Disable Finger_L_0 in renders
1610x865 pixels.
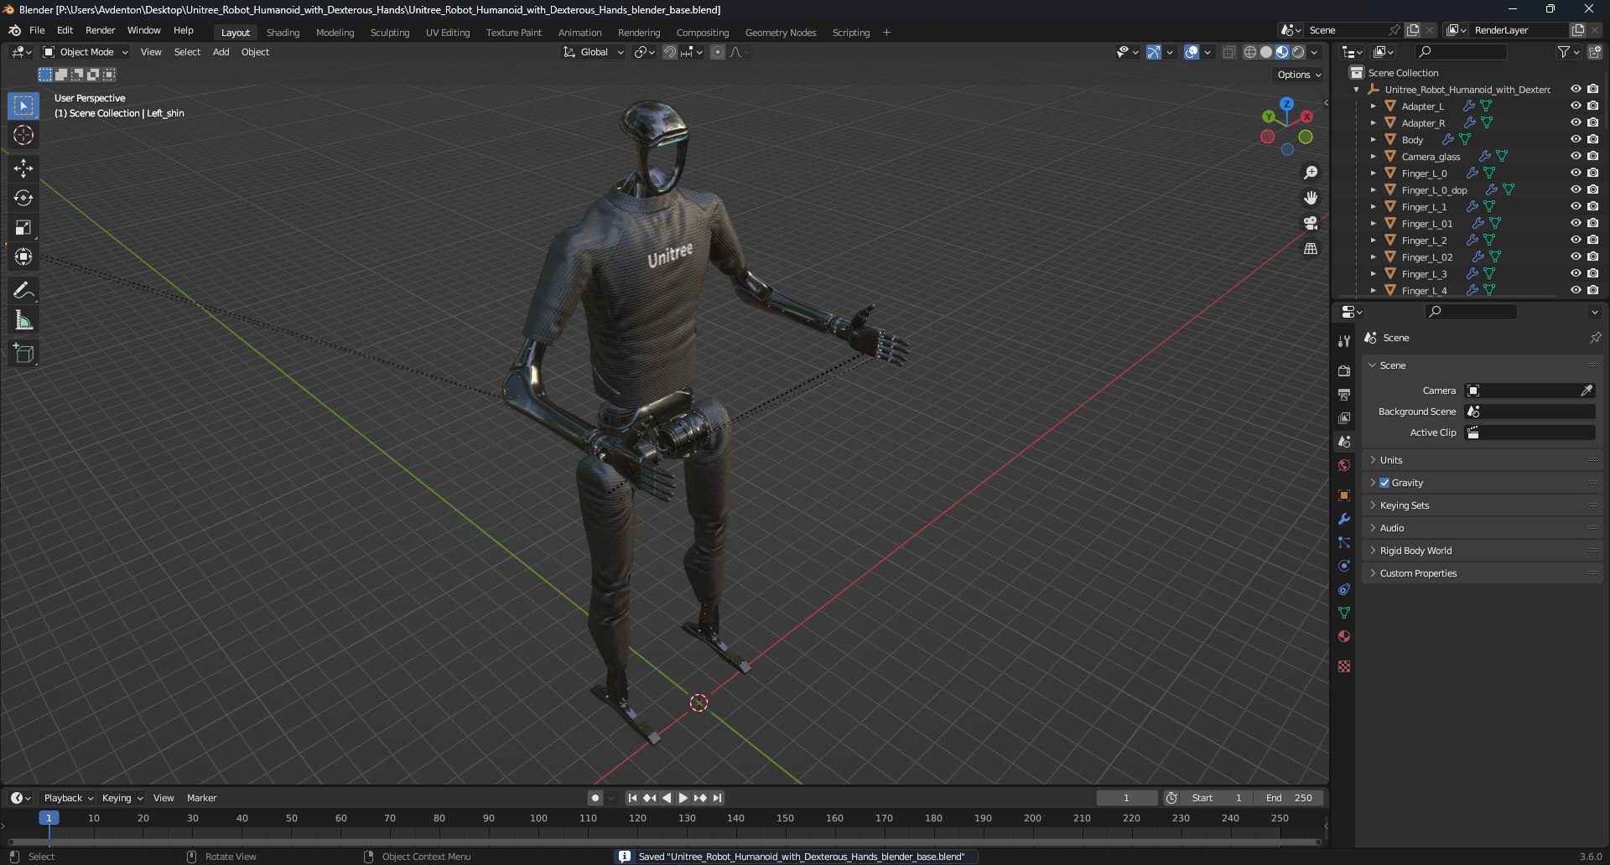pyautogui.click(x=1592, y=173)
